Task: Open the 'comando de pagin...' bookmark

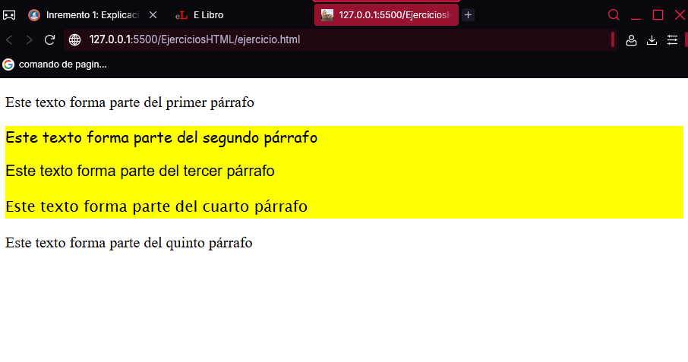Action: tap(55, 65)
